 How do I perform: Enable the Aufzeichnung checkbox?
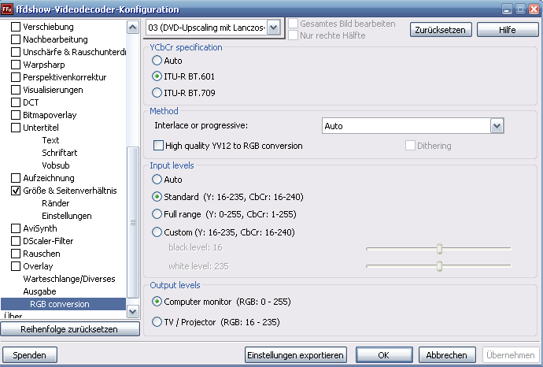pyautogui.click(x=16, y=178)
